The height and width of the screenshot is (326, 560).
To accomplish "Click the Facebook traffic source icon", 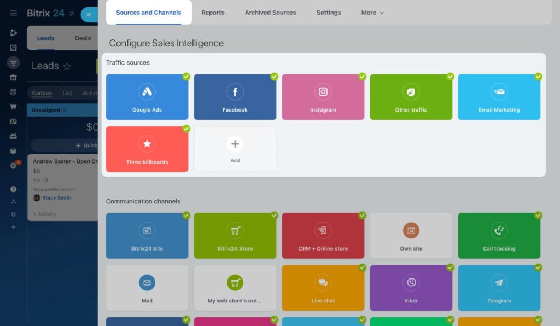I will tap(235, 92).
